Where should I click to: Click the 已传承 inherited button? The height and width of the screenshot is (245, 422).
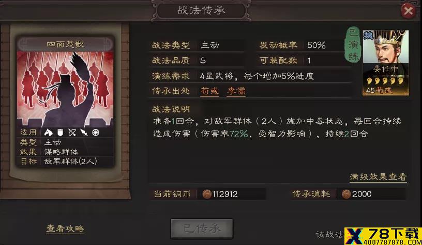tap(202, 228)
